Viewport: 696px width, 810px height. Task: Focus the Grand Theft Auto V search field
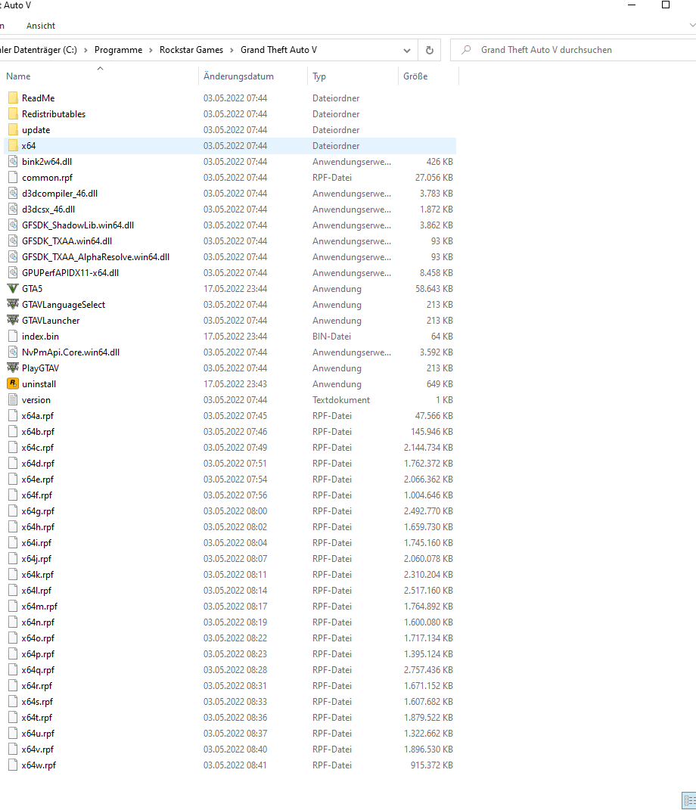(x=573, y=50)
